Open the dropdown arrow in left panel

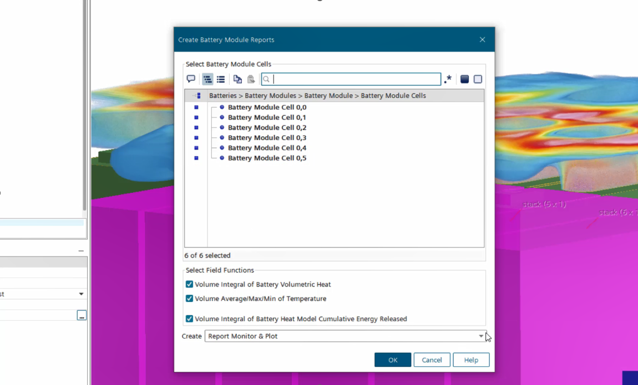[x=81, y=294]
